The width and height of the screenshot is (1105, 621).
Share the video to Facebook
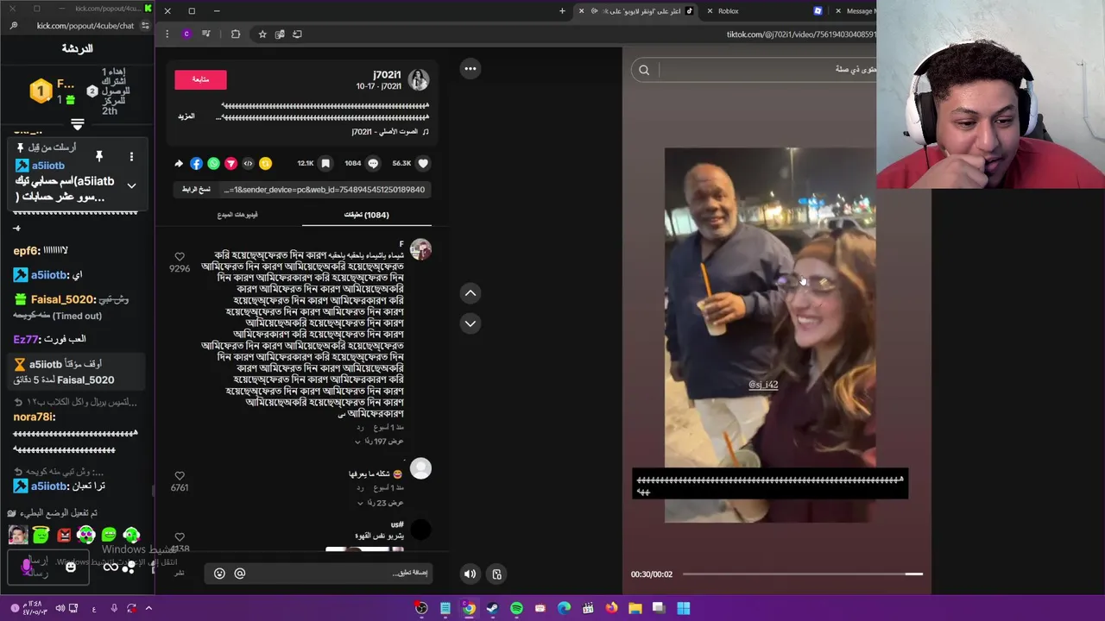196,163
